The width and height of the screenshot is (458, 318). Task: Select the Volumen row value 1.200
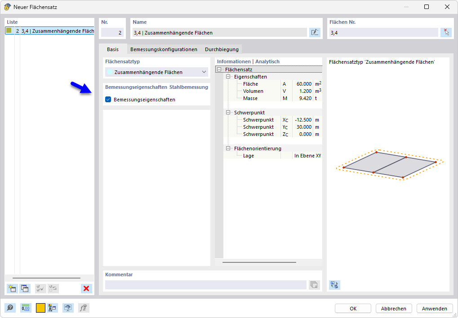coord(302,91)
